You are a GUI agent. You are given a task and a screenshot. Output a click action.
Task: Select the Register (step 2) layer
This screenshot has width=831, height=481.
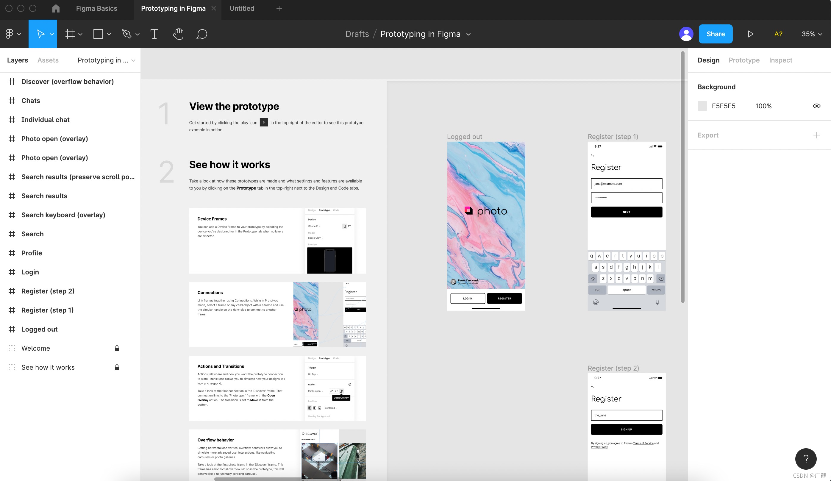click(70, 291)
